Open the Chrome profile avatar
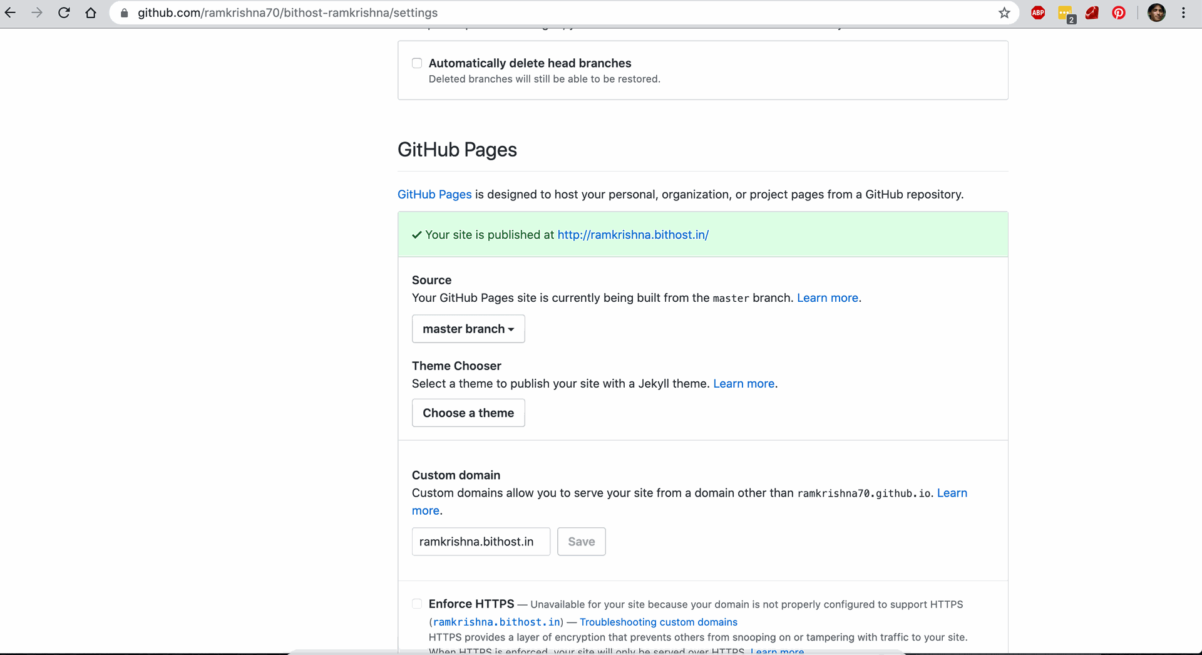 click(1156, 13)
